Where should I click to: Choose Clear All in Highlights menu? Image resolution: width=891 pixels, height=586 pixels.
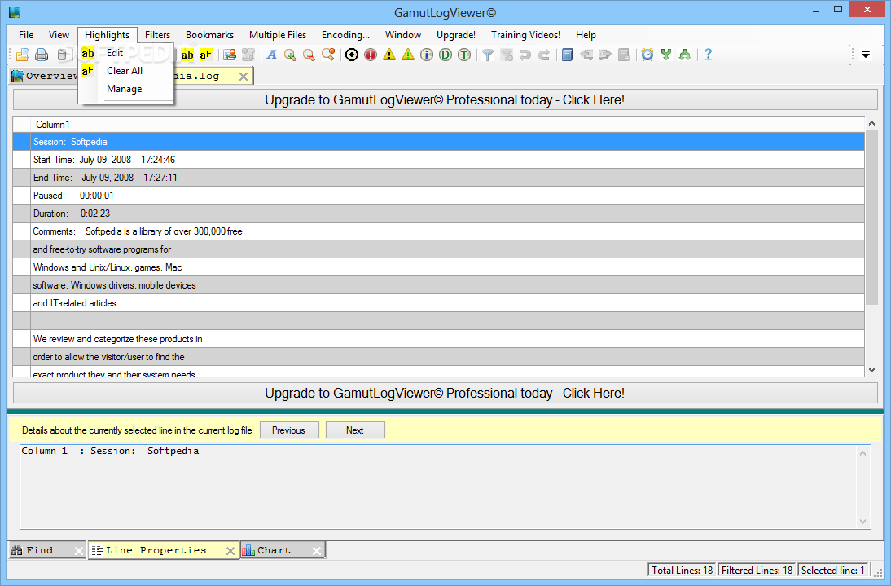(125, 70)
